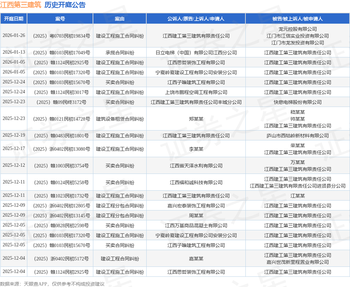This screenshot has width=350, height=287.
Task: Click defendant 荣某某
Action: point(298,146)
